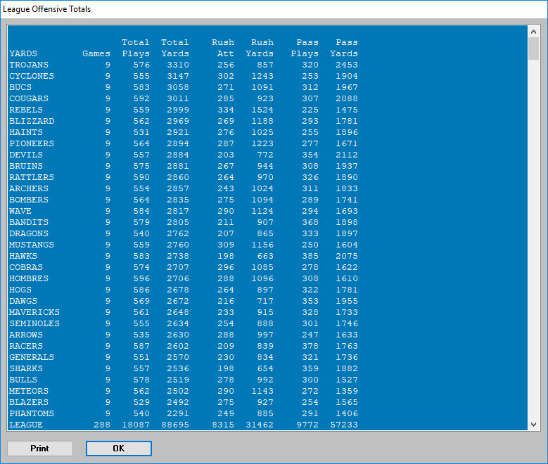The image size is (548, 464).
Task: Click the scrollbar up arrow
Action: coord(533,32)
